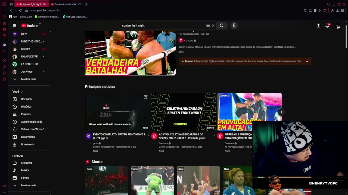Open the CazéTV subscription channel

click(29, 49)
